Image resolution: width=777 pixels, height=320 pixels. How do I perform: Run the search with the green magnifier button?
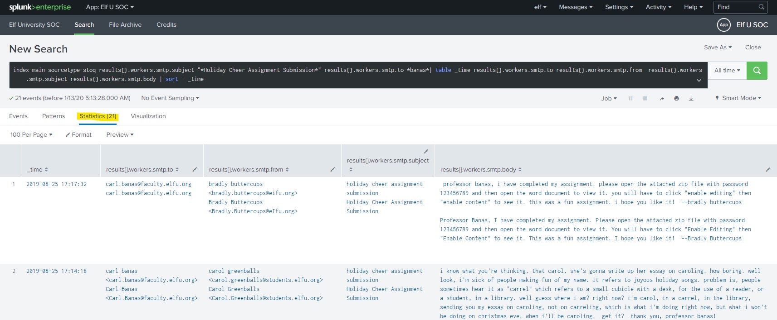(757, 71)
